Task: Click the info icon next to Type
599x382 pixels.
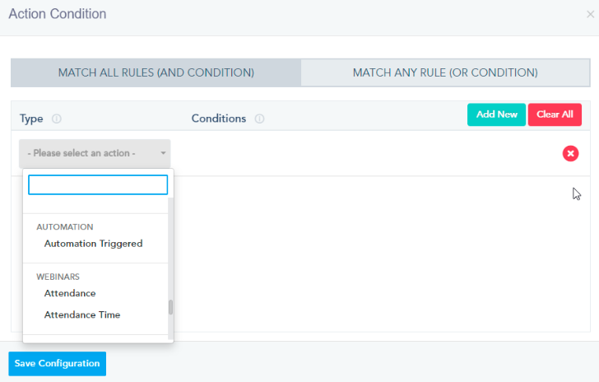Action: pyautogui.click(x=57, y=119)
